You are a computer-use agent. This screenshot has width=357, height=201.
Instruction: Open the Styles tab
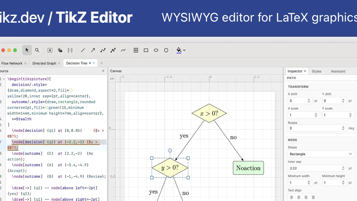pos(317,71)
